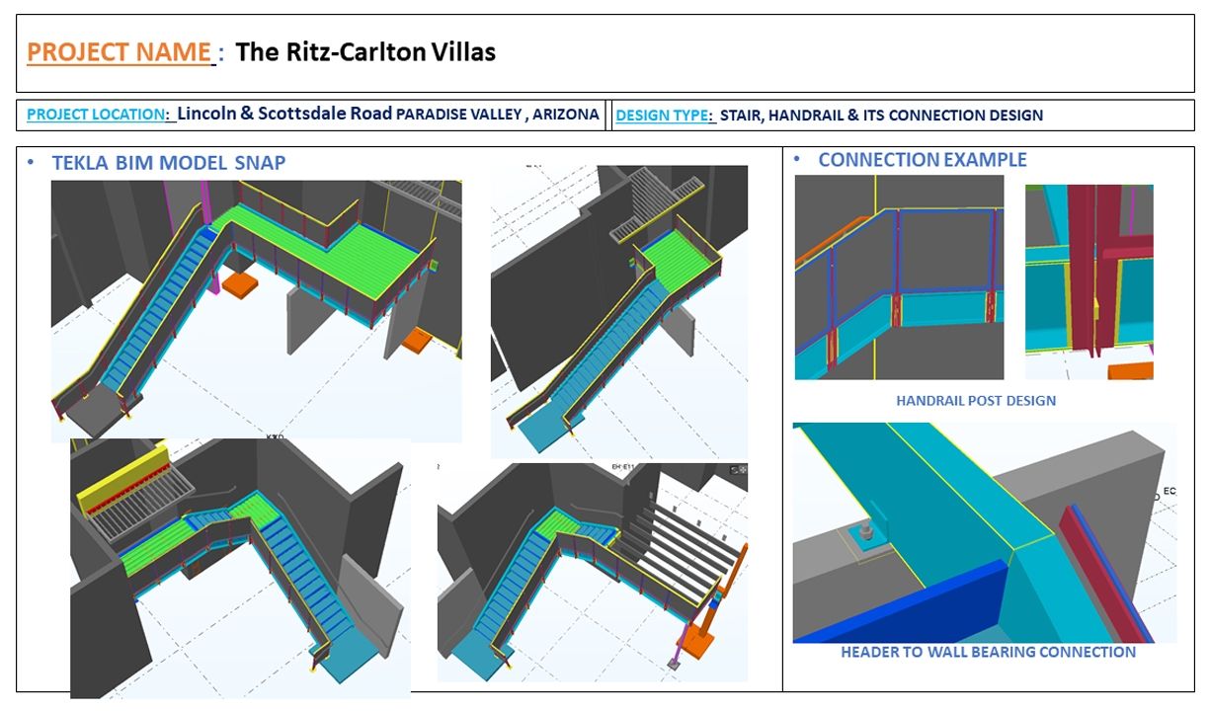The width and height of the screenshot is (1210, 711).
Task: Open the stair model image with gray horizontal bars
Action: [x=593, y=573]
